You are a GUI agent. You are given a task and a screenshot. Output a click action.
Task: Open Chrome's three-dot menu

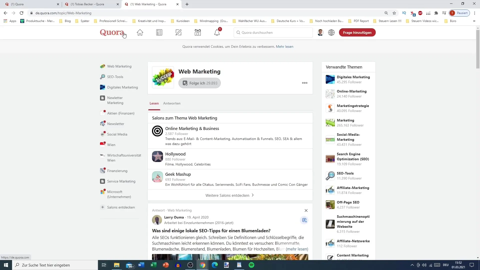click(x=474, y=13)
